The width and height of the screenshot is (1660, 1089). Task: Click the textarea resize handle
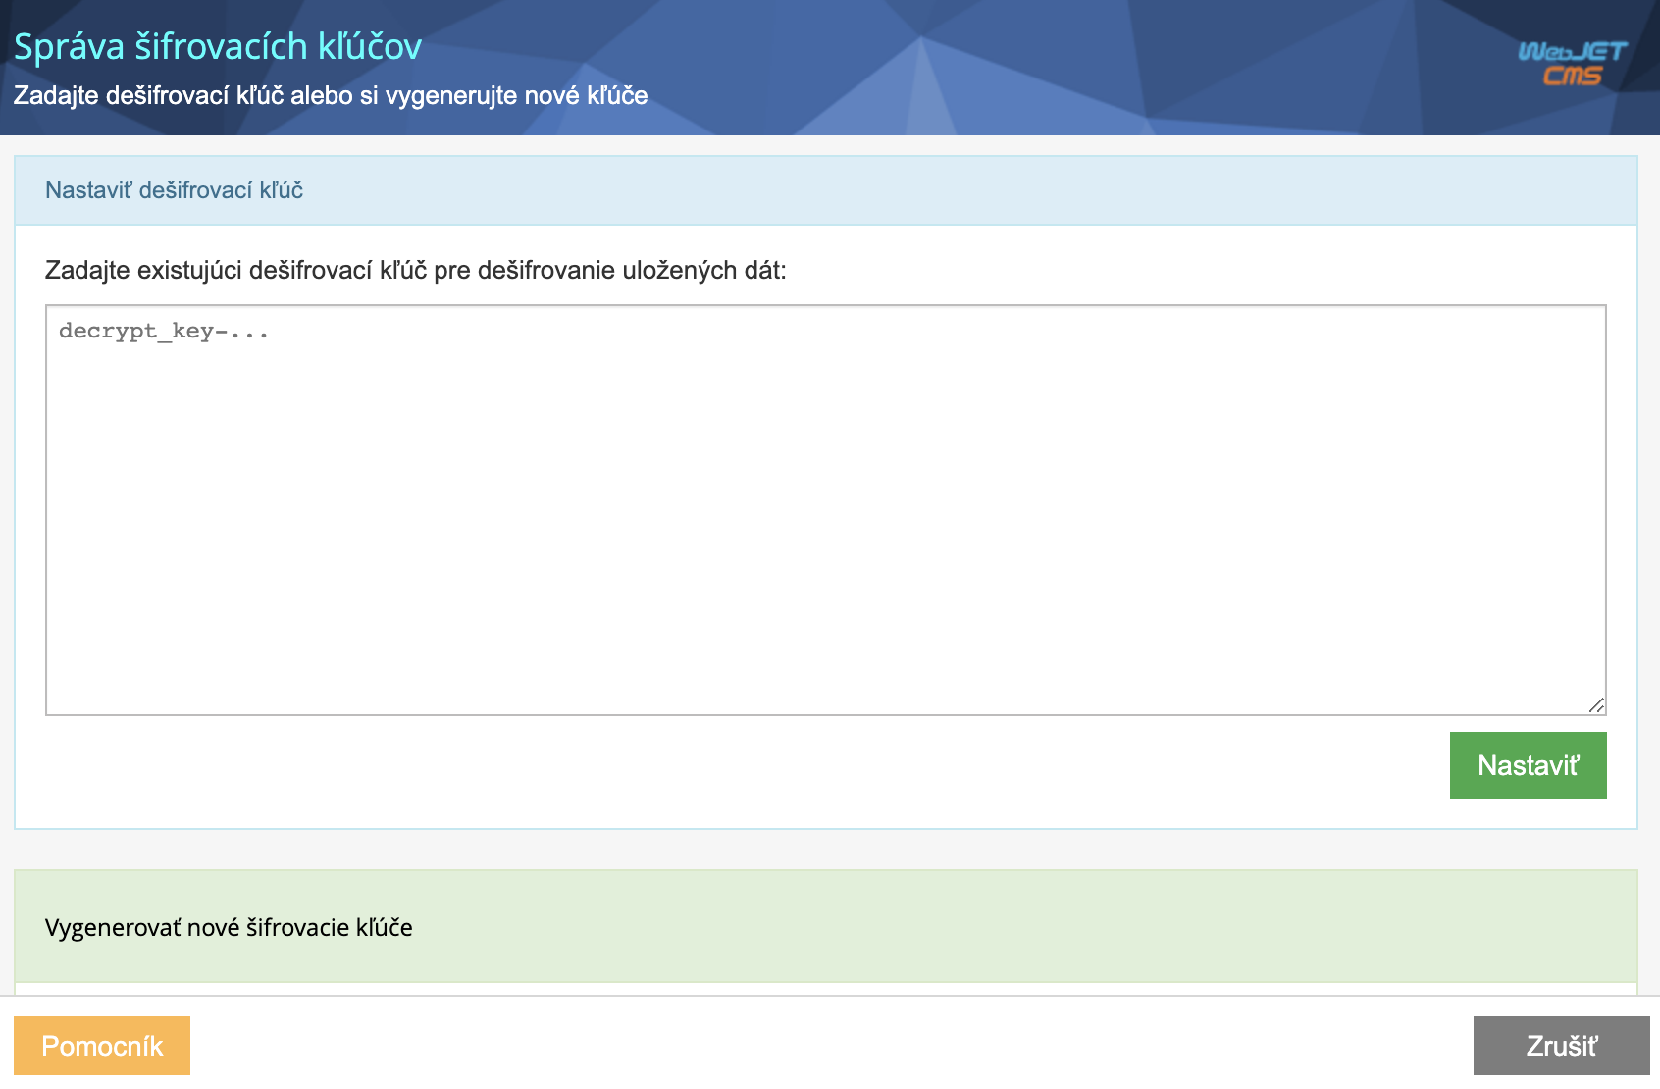tap(1597, 703)
